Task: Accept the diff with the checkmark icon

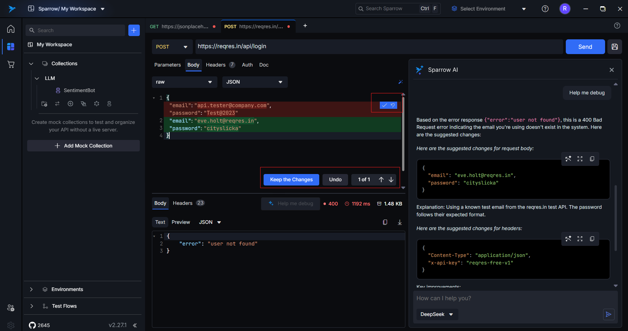Action: coord(384,105)
